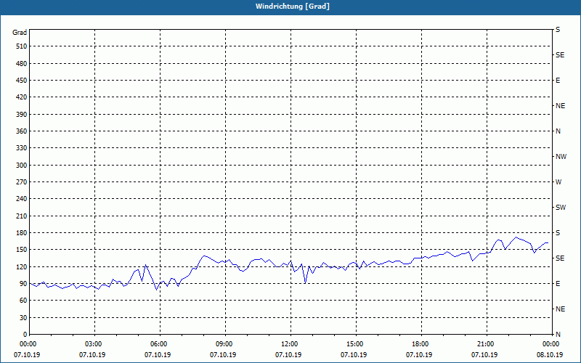
Task: Click the 07.10.19 date below 06:00
Action: click(158, 355)
